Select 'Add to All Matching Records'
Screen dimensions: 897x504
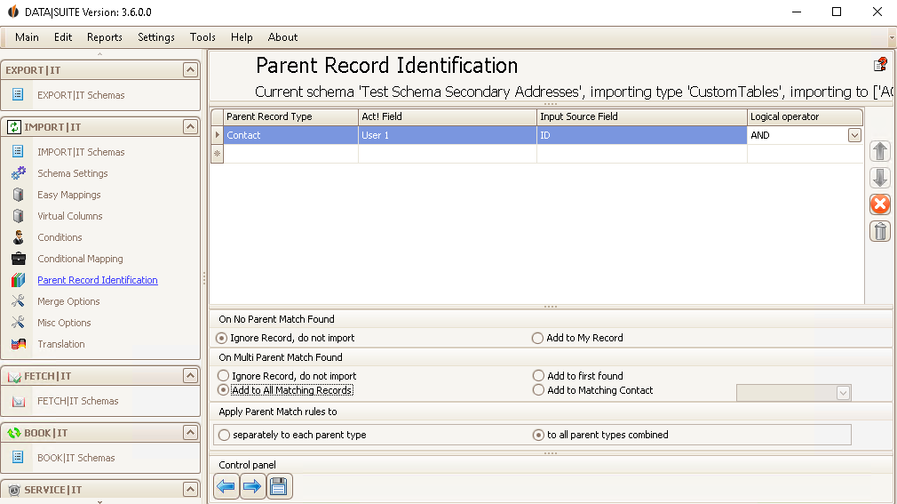point(223,390)
